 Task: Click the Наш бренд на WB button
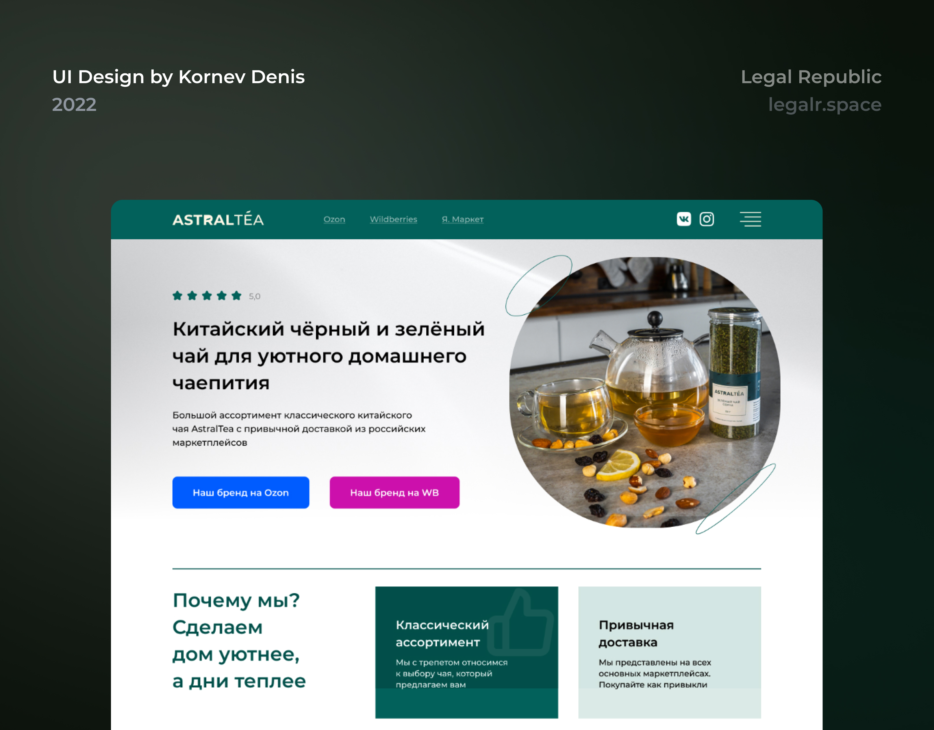[x=395, y=492]
